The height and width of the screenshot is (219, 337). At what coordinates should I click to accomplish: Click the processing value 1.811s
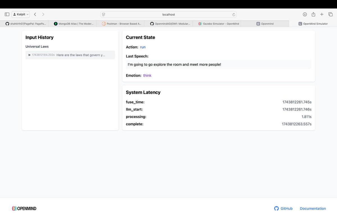[x=306, y=117]
